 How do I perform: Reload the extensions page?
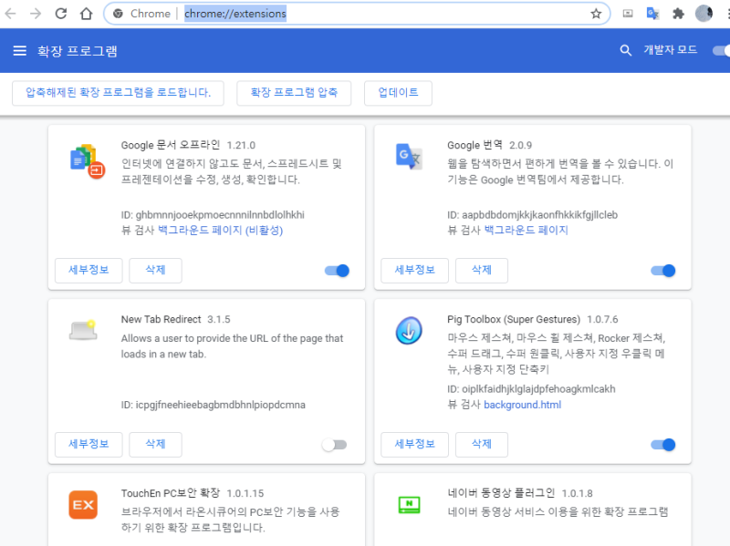pyautogui.click(x=61, y=14)
